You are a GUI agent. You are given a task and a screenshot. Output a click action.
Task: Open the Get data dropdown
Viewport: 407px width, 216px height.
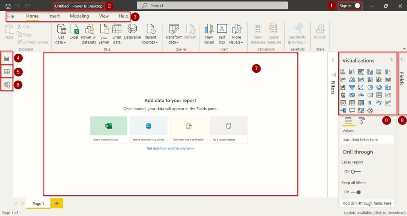[x=61, y=34]
